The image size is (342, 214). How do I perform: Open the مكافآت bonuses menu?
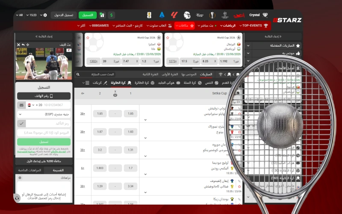click(185, 26)
